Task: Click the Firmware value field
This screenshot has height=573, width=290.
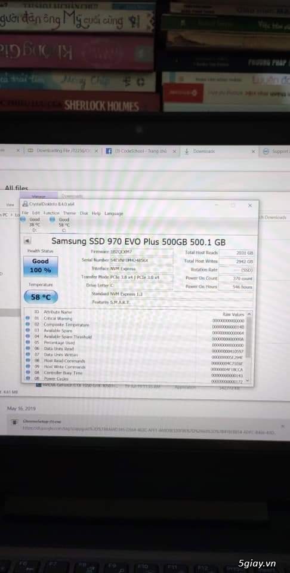Action: (141, 252)
